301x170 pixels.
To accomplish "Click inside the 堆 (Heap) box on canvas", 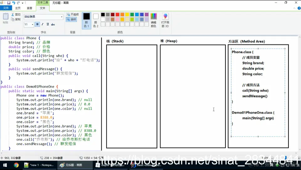I will (193, 96).
